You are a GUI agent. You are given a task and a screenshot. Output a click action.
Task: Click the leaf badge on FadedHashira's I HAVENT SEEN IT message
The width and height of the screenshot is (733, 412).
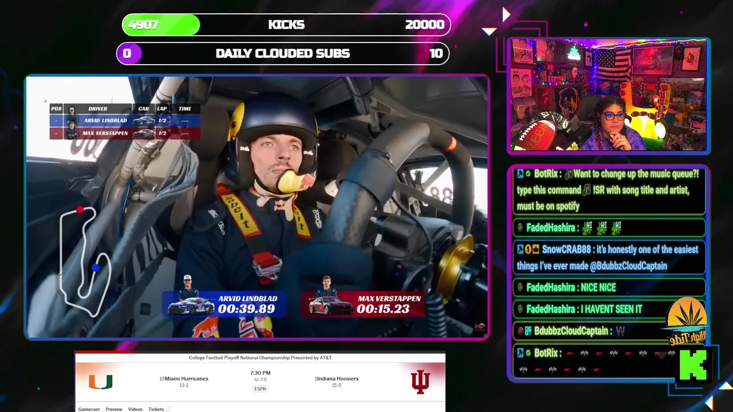tap(520, 309)
